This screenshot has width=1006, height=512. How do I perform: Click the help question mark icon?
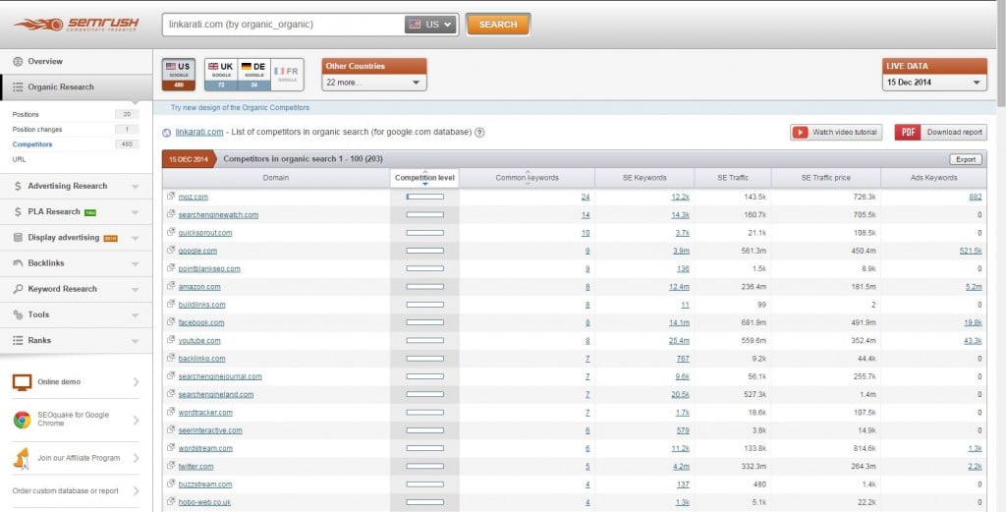point(479,132)
